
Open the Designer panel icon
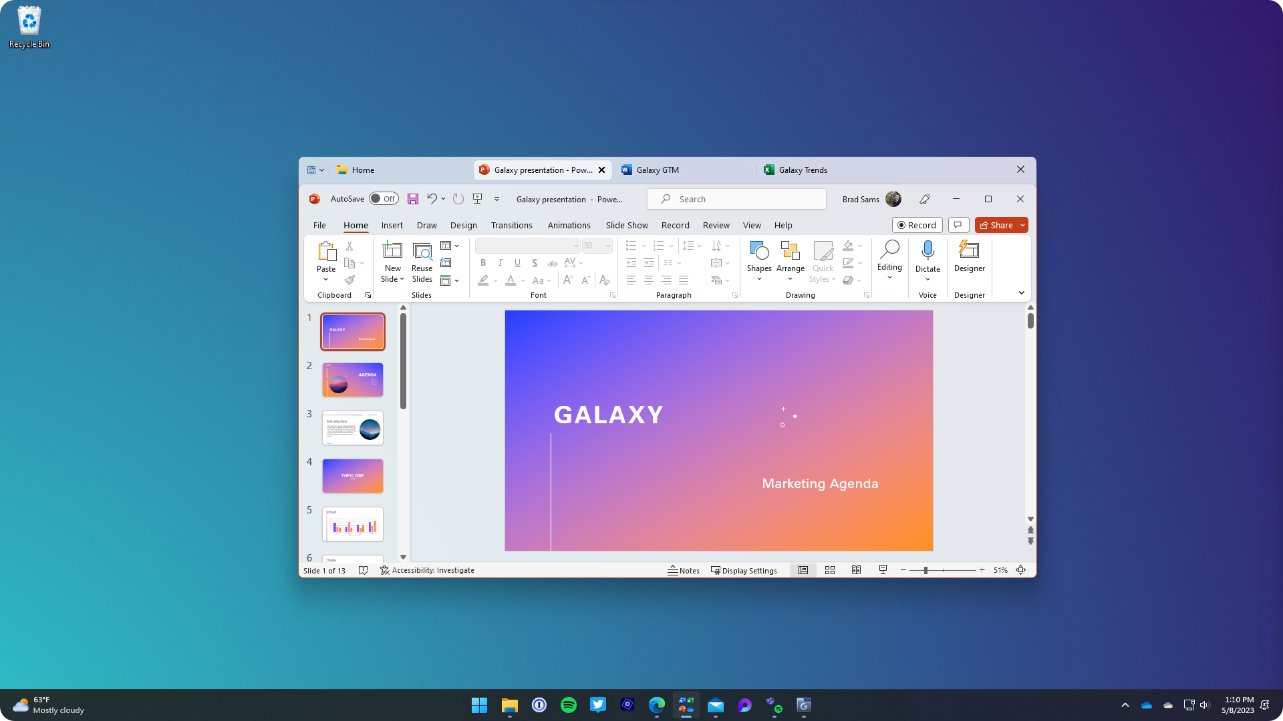(970, 255)
